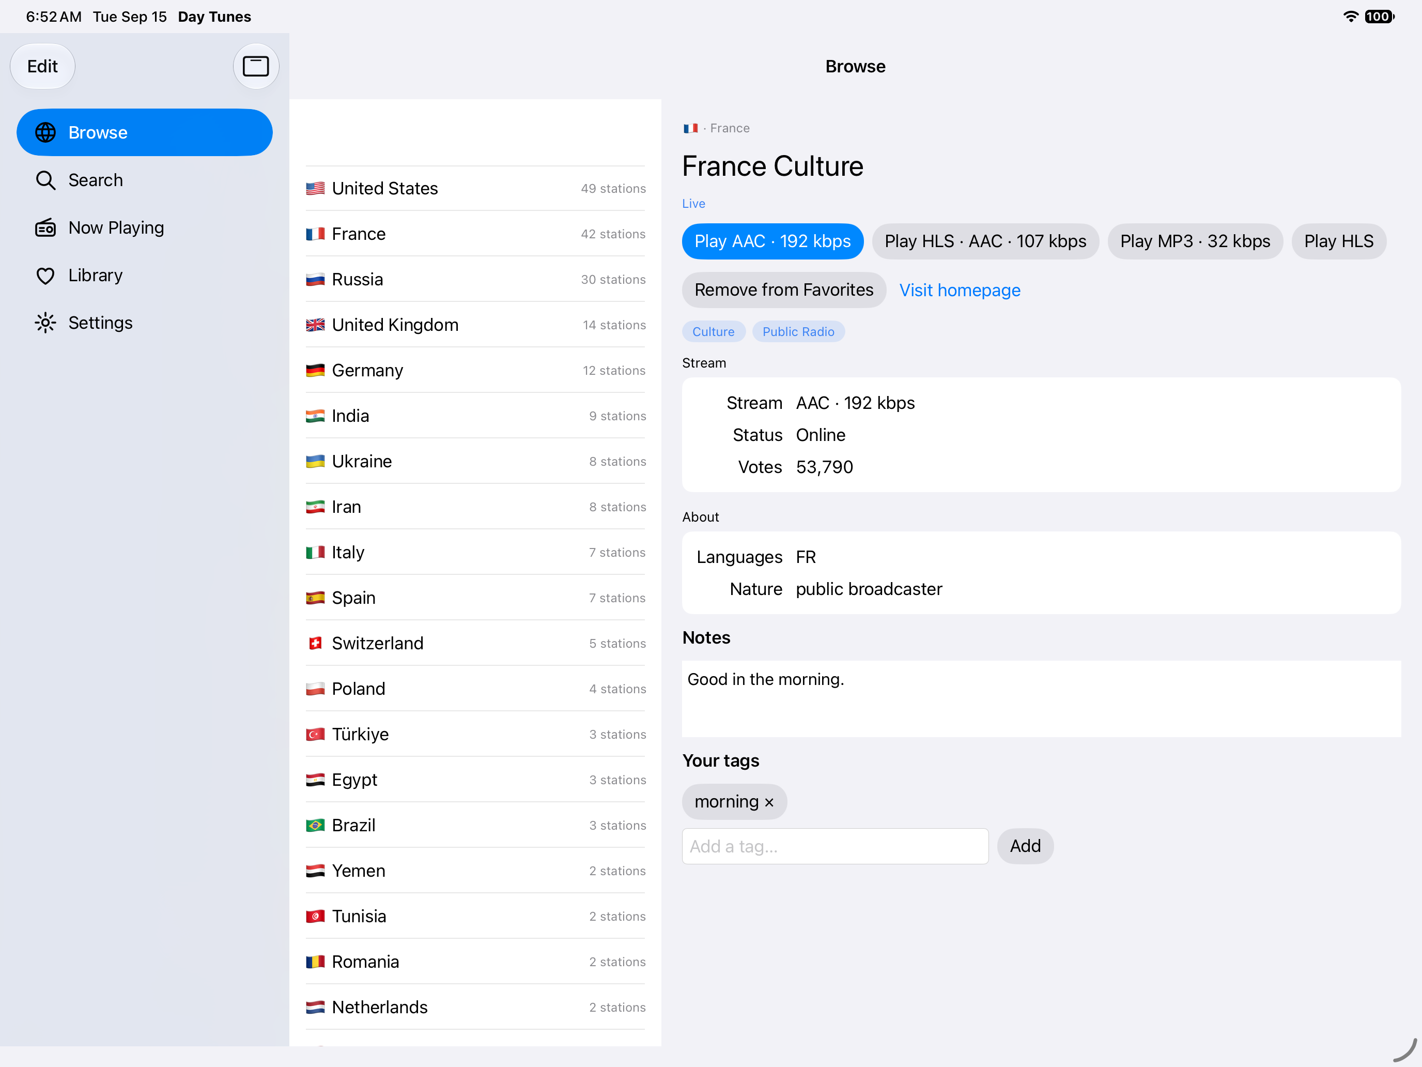The height and width of the screenshot is (1067, 1422).
Task: Click the votes value 53,790
Action: [x=824, y=467]
